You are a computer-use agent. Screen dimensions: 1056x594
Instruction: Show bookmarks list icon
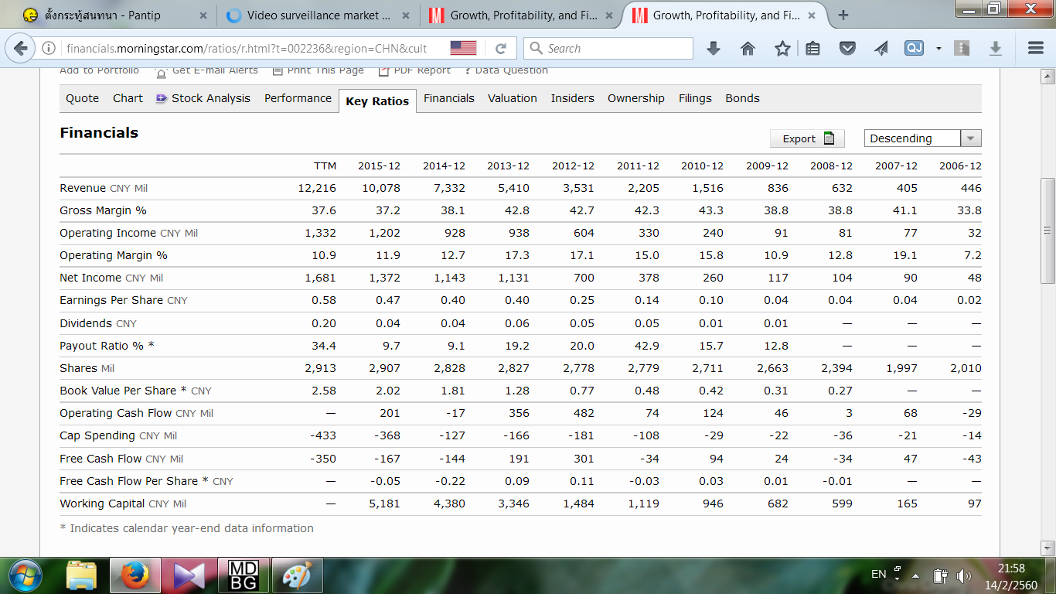(x=812, y=49)
